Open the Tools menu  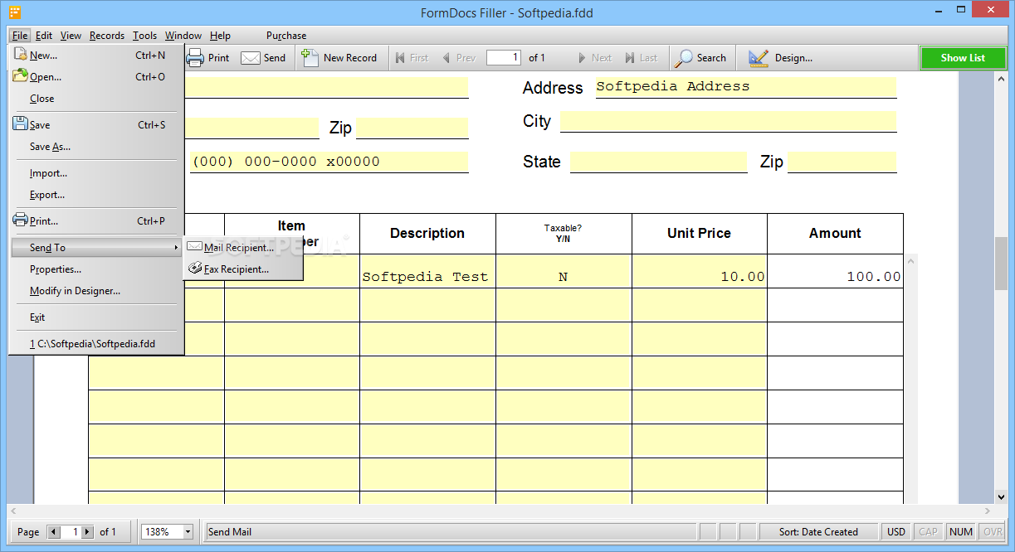144,36
